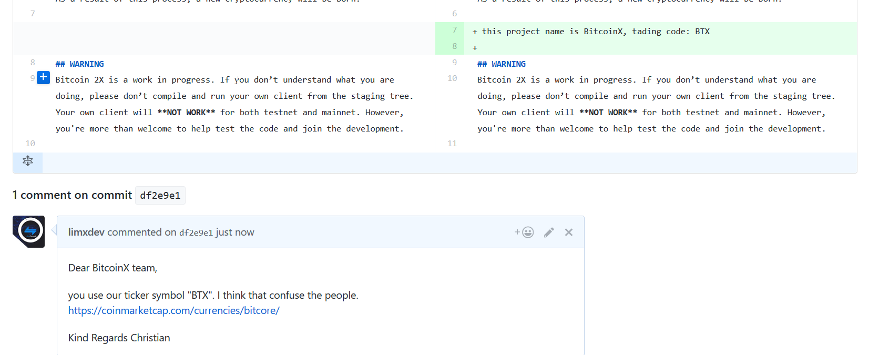This screenshot has height=355, width=869.
Task: Add an emoji reaction to limxdev's comment
Action: point(524,232)
